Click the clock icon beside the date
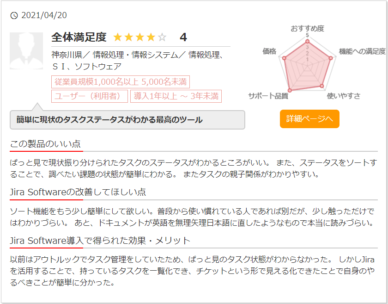This screenshot has height=304, width=388. point(14,16)
